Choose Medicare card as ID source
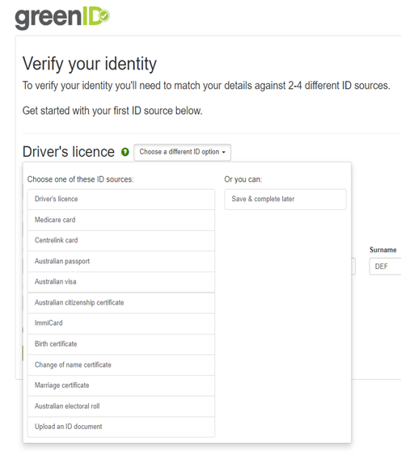 (121, 220)
